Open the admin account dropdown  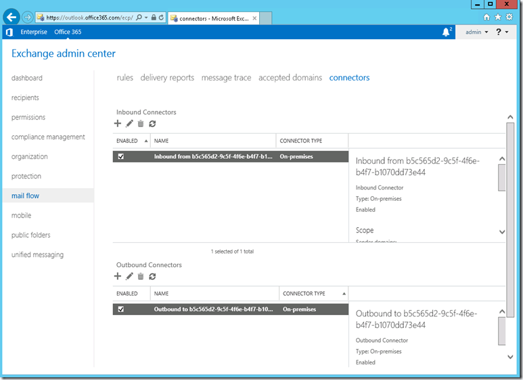[476, 32]
